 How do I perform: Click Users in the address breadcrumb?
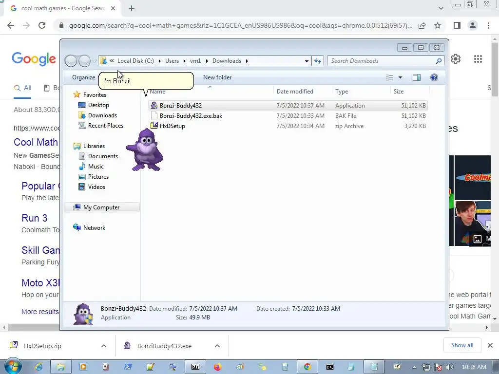(x=172, y=61)
